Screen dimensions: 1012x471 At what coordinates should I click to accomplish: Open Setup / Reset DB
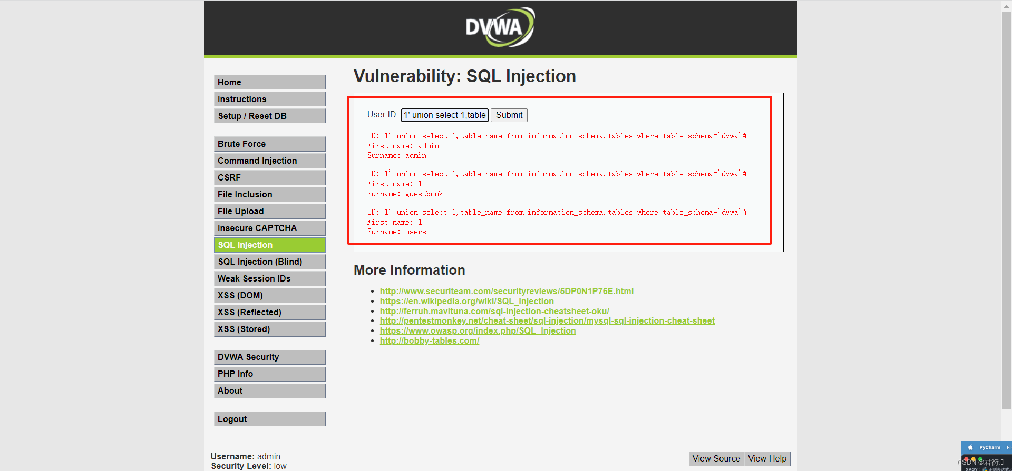(x=269, y=116)
